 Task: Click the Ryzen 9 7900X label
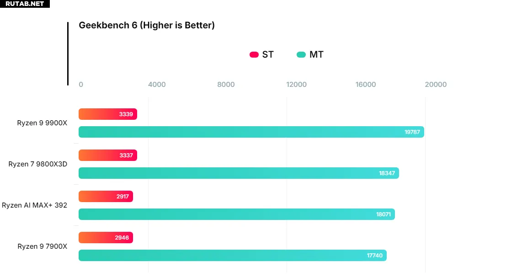[x=42, y=246]
